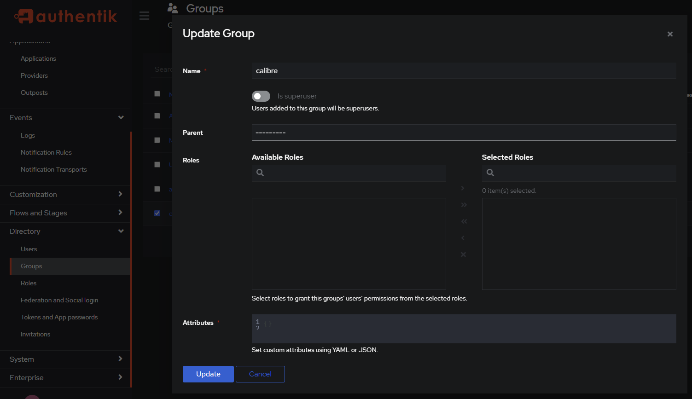This screenshot has width=692, height=399.
Task: Click the add-all double right arrow
Action: coord(464,205)
